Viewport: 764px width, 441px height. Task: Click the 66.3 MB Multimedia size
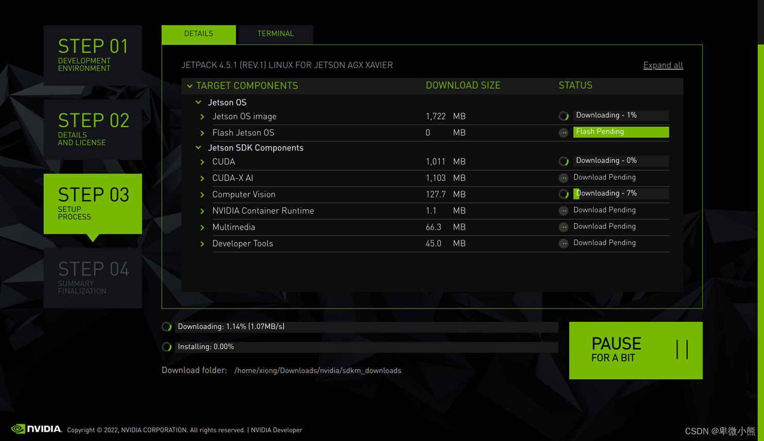coord(445,227)
